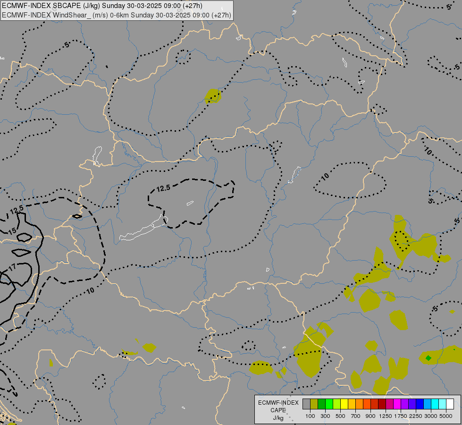Click the legend value 3000
Screen dimensions: 462x425
(x=431, y=416)
